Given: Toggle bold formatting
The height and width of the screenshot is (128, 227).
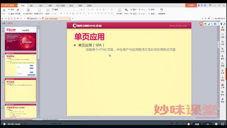Looking at the screenshot, I should [x=61, y=13].
